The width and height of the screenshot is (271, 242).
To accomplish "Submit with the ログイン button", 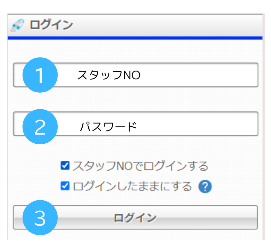I will click(135, 217).
